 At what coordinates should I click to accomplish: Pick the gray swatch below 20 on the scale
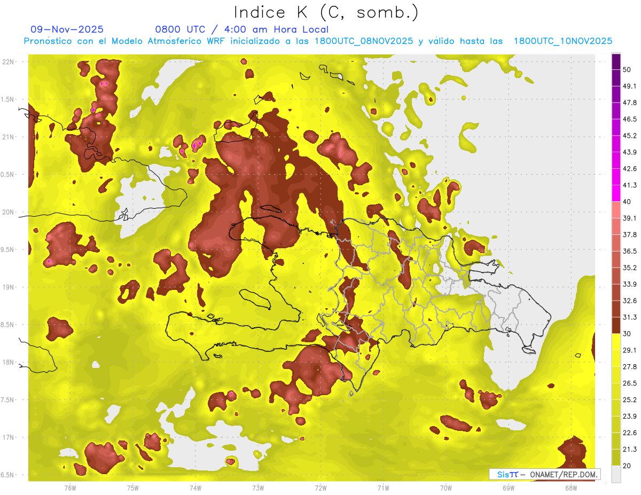(x=616, y=474)
